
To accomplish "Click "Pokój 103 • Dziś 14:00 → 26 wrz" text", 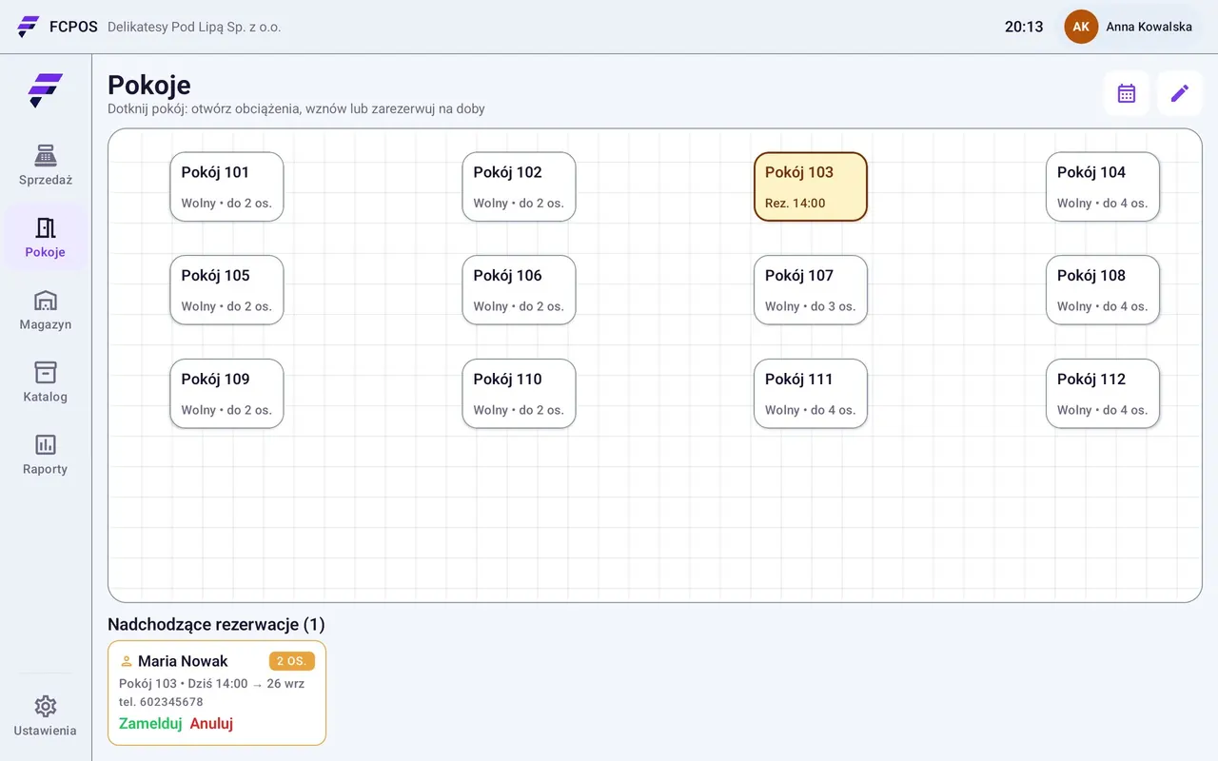I will tap(211, 684).
